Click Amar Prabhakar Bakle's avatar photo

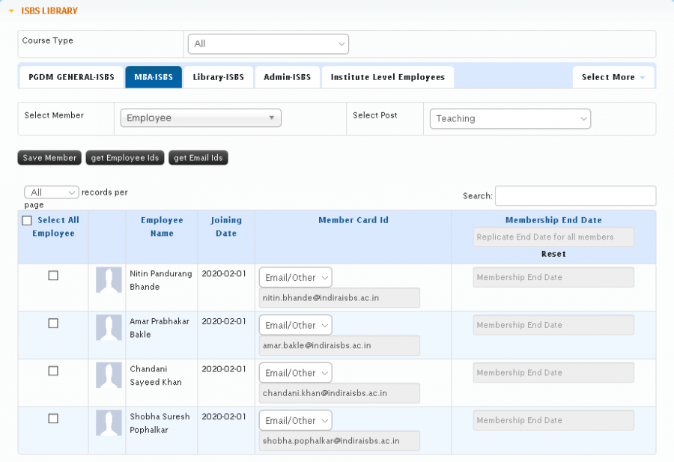pyautogui.click(x=109, y=327)
